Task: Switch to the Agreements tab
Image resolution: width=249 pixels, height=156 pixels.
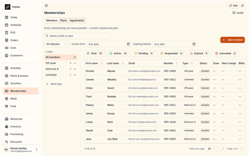Action: [x=77, y=21]
